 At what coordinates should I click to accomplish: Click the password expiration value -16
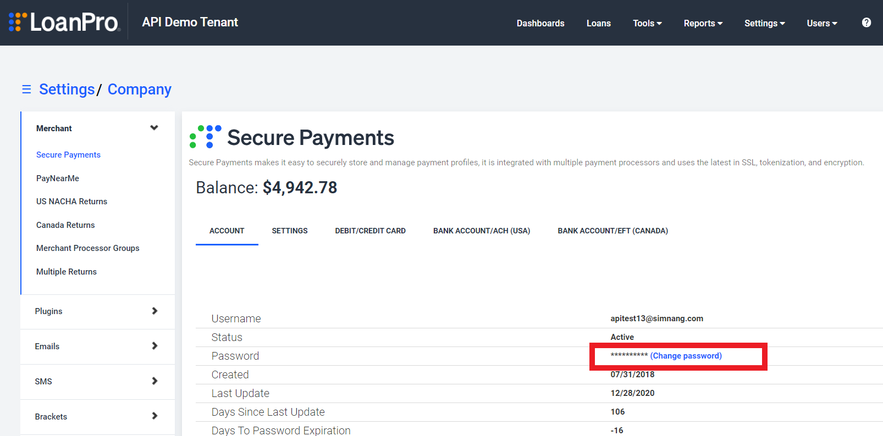click(x=617, y=431)
